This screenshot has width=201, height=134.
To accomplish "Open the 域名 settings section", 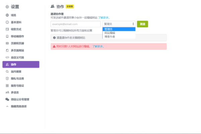I will pos(13,15).
